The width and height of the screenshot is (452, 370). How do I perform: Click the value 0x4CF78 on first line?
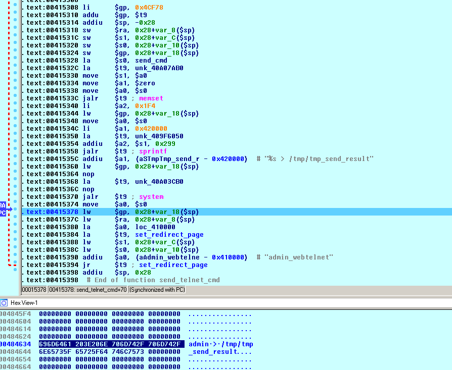coord(149,8)
